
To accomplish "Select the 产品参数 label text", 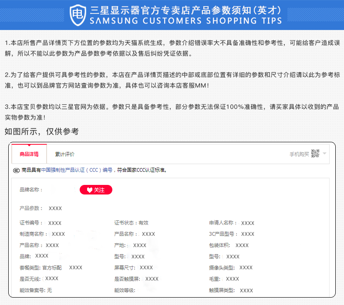I will (x=31, y=208).
